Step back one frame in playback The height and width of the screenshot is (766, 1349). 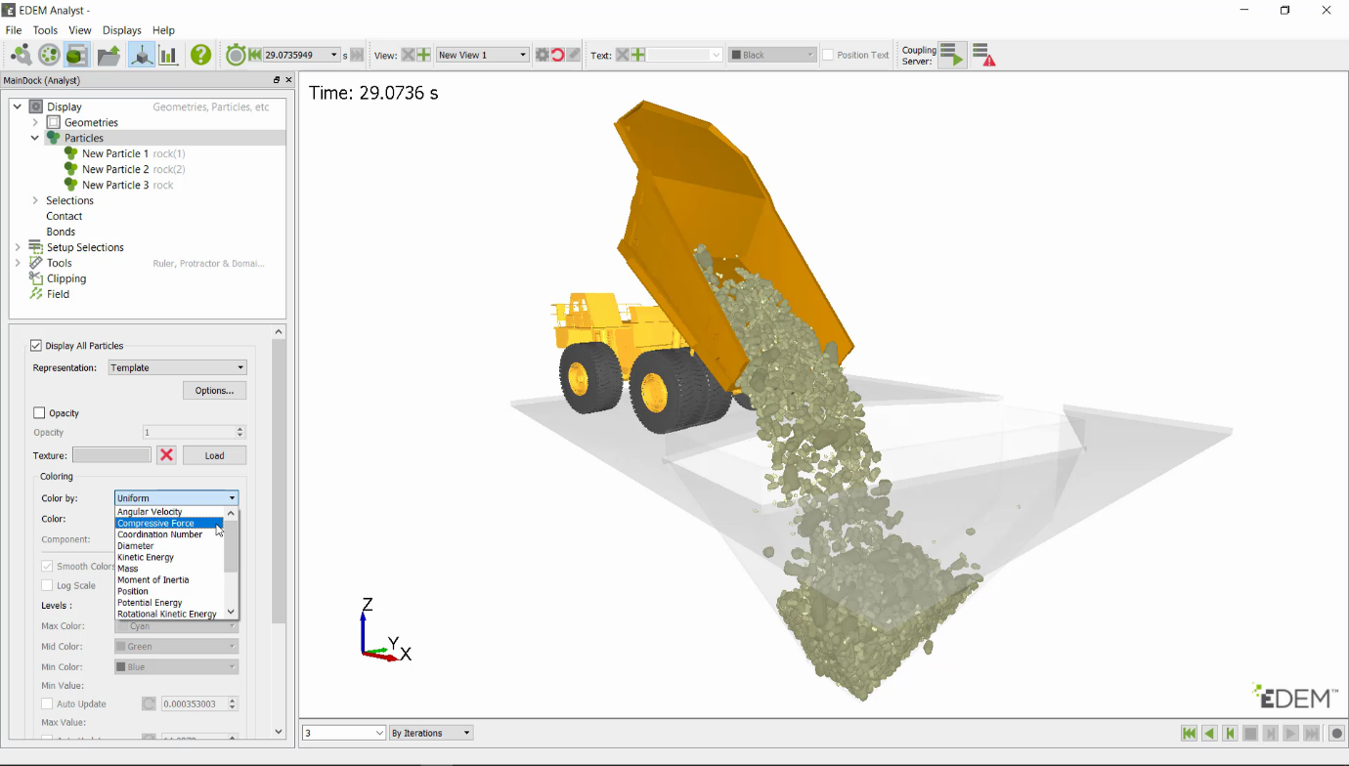1230,733
